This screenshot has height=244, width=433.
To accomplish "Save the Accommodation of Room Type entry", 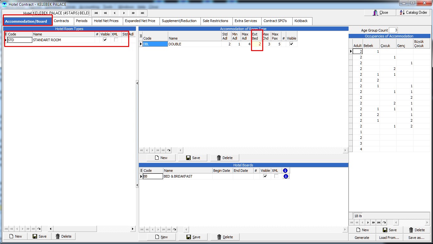I will [193, 158].
